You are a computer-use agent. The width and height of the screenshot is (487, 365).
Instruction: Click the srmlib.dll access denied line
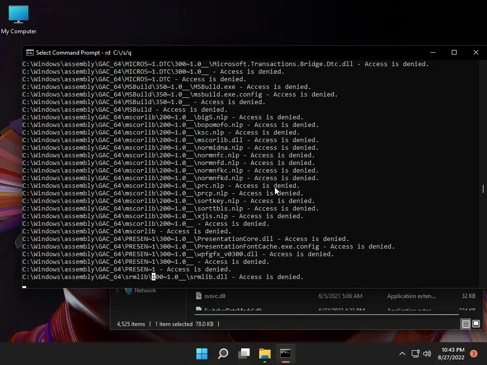tap(163, 277)
